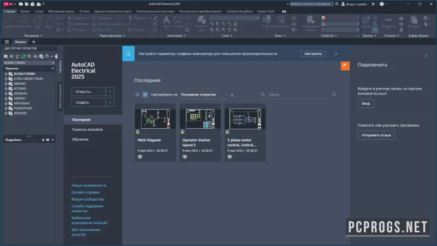Click the Настроить button in notification bar

click(313, 53)
